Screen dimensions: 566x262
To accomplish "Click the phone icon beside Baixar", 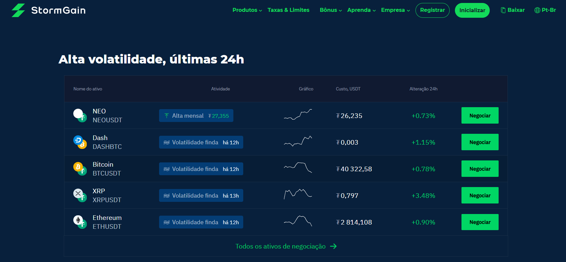I will [x=503, y=10].
